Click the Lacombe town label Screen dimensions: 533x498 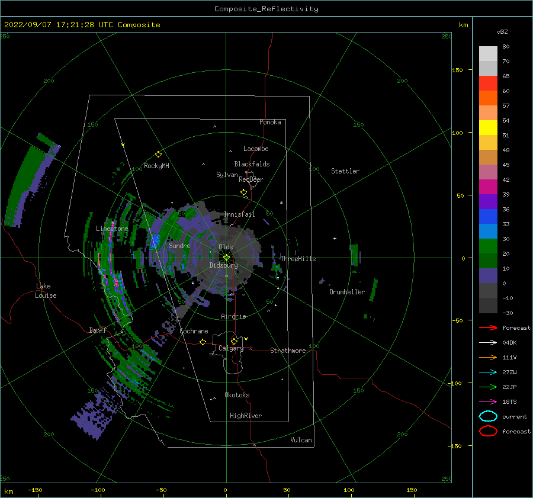[256, 149]
